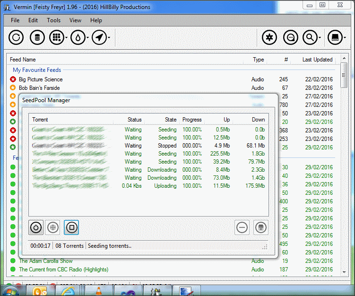
Task: Open the File menu
Action: 15,20
